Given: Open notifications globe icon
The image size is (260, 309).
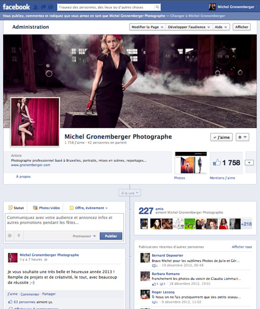Looking at the screenshot, I should [50, 7].
